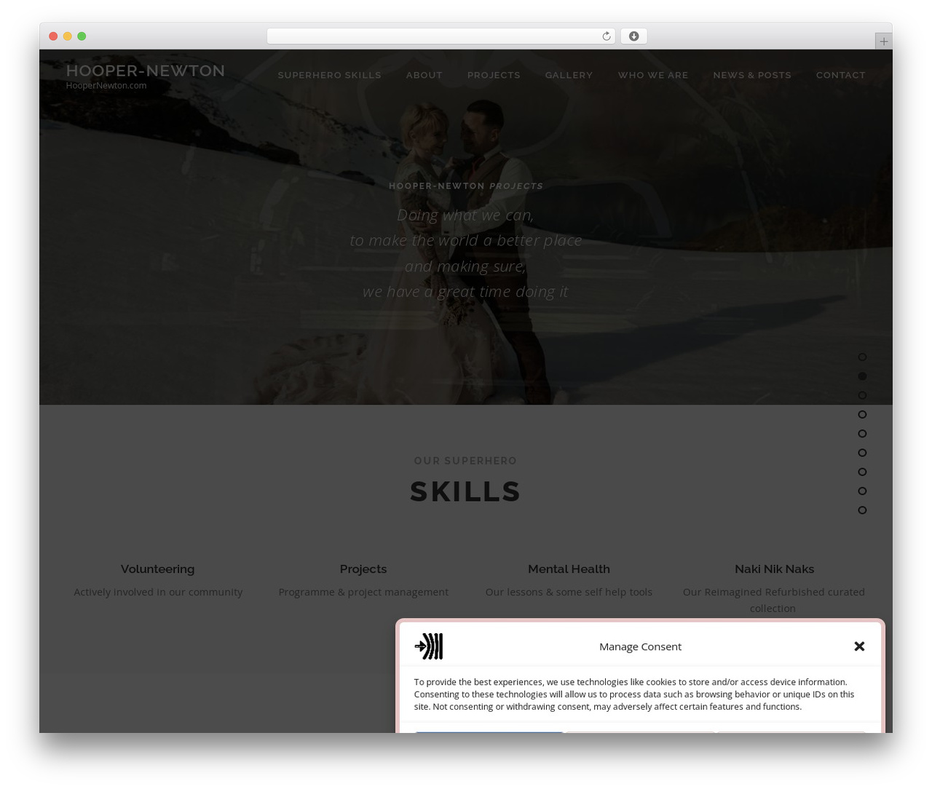Click 'Programme & project management' text
The width and height of the screenshot is (932, 789).
(363, 592)
